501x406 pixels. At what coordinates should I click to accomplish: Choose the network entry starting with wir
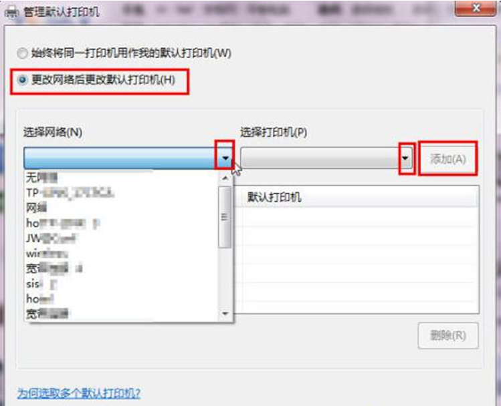(x=122, y=254)
